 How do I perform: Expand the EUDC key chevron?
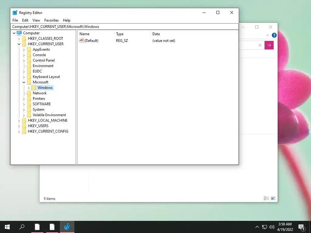click(x=24, y=71)
